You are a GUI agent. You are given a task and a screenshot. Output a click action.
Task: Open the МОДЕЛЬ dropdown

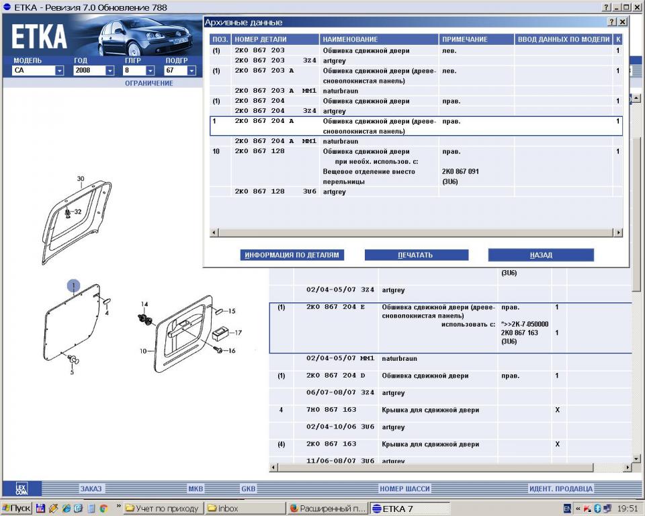pyautogui.click(x=60, y=71)
